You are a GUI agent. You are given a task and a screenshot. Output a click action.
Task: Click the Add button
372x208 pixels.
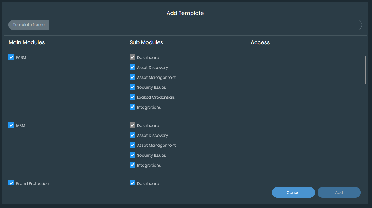pos(339,192)
